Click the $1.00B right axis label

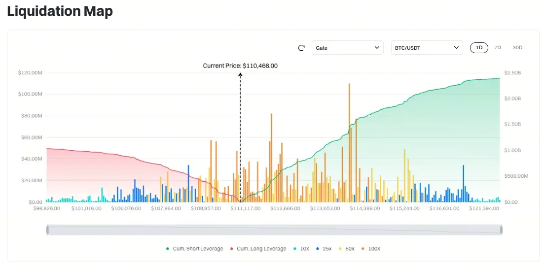coord(512,150)
